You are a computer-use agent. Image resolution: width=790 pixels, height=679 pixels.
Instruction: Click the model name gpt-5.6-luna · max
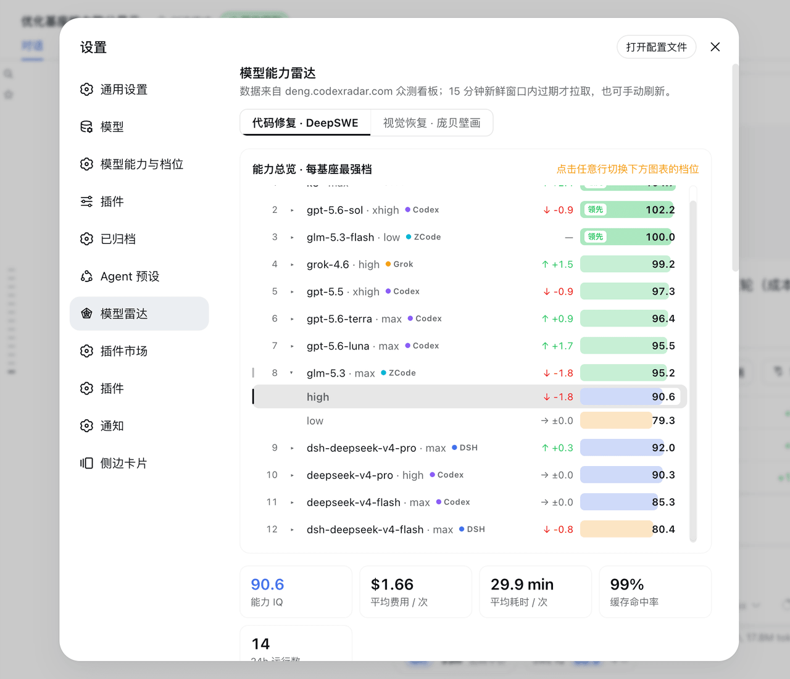353,346
